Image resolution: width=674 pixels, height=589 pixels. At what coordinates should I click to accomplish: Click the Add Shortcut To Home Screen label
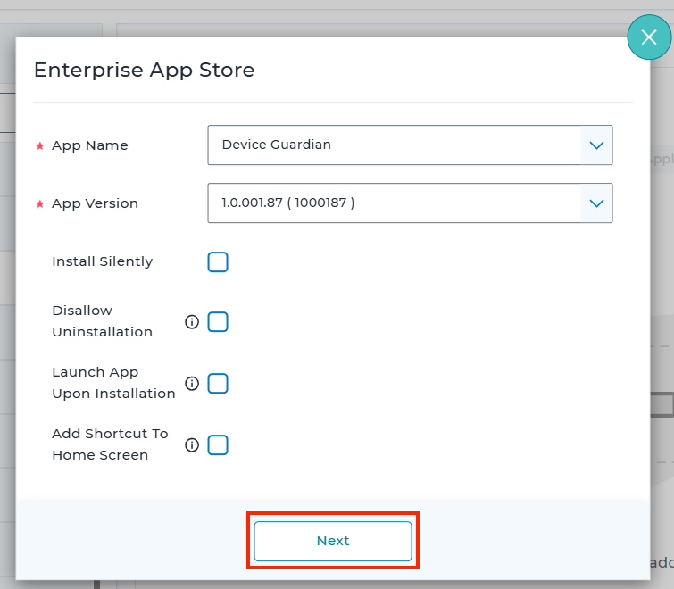click(110, 444)
